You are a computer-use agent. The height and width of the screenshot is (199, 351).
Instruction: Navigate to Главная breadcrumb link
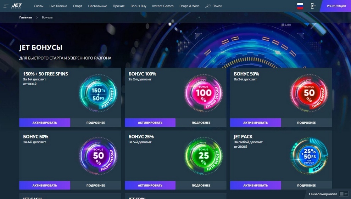pyautogui.click(x=26, y=17)
